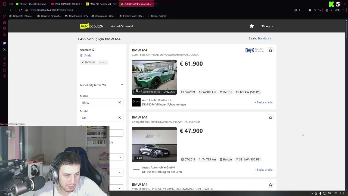Viewport: 348px width, 196px height.
Task: Start the snapshot capture tool icon
Action: (305, 10)
